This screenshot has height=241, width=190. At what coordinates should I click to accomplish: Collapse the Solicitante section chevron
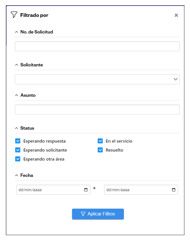[17, 65]
